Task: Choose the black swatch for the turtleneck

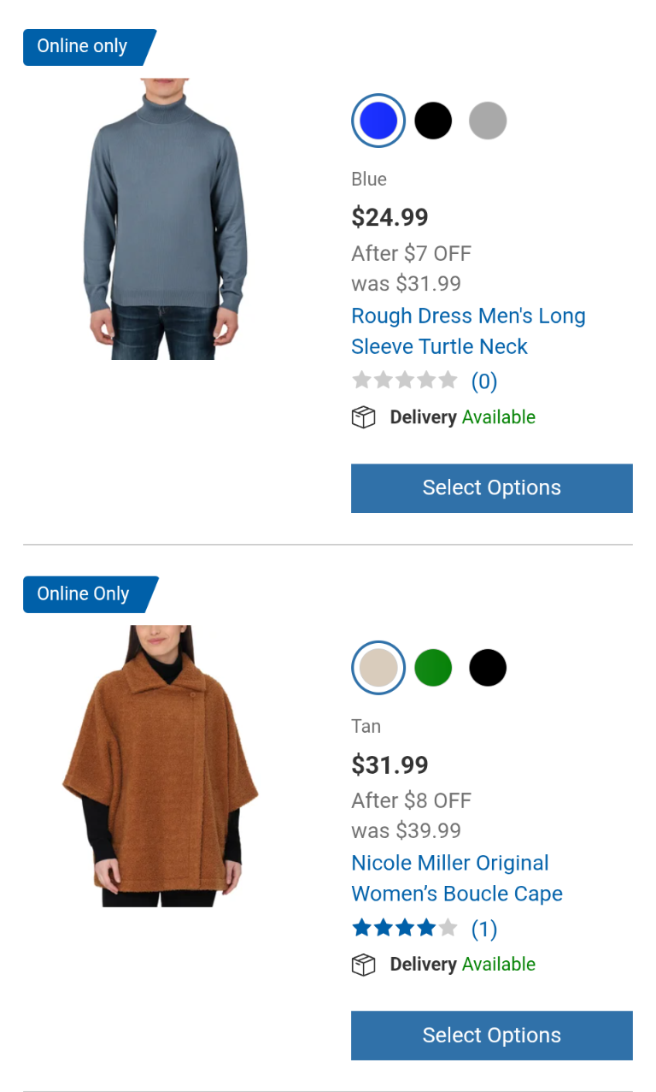Action: (433, 121)
